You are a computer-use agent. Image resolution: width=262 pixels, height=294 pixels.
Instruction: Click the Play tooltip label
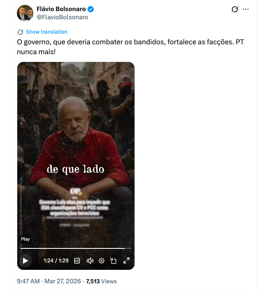26,239
